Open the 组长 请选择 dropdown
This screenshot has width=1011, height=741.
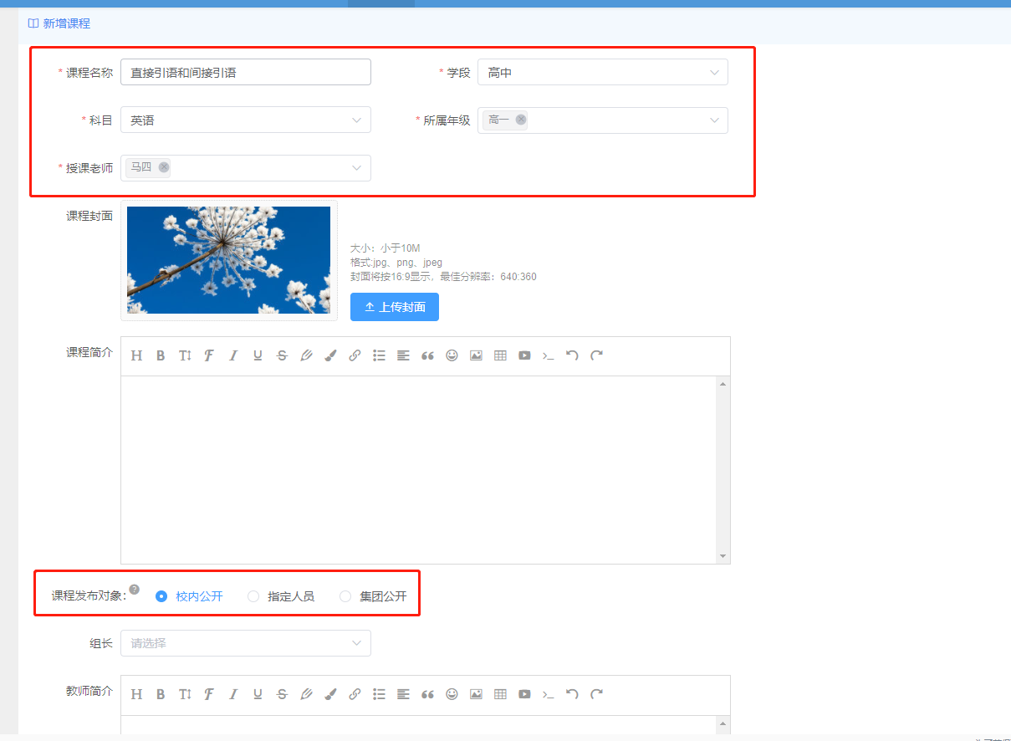tap(245, 643)
